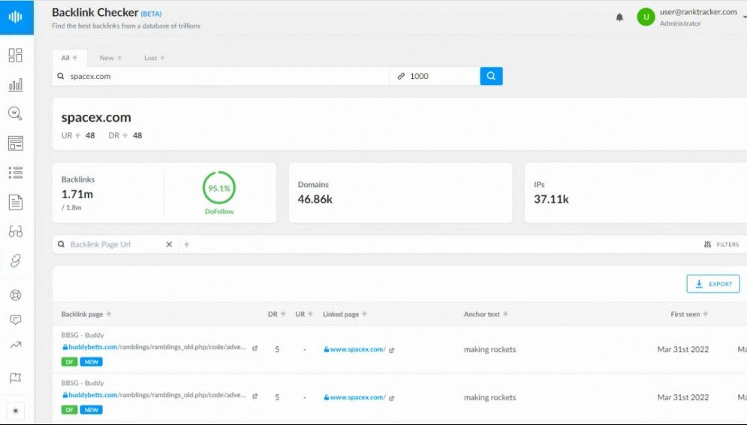Open the keyword finder magnifier icon
Screen dimensions: 747x425
[15, 113]
